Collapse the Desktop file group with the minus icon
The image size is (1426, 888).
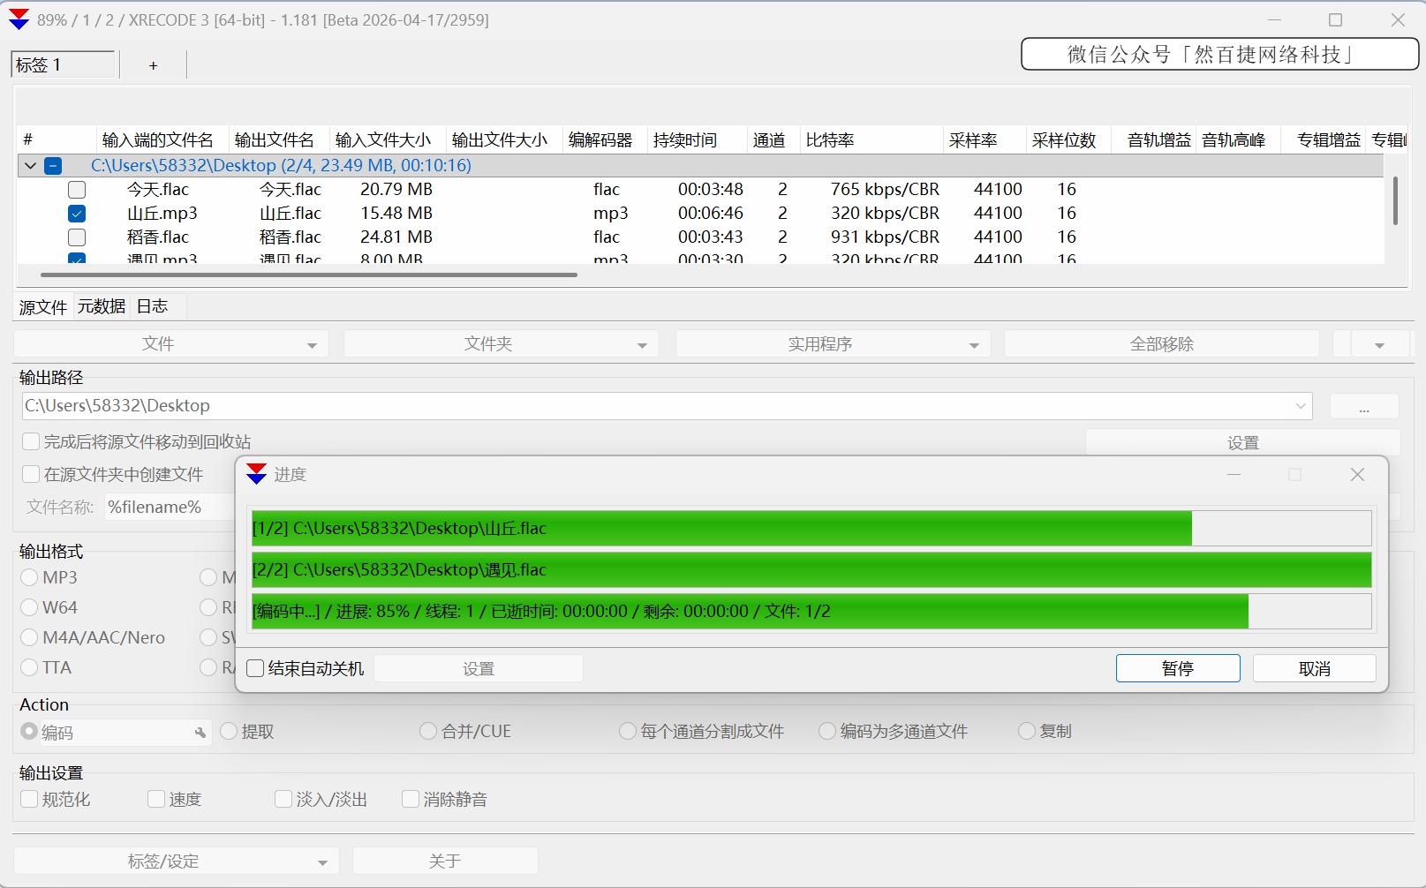coord(54,165)
